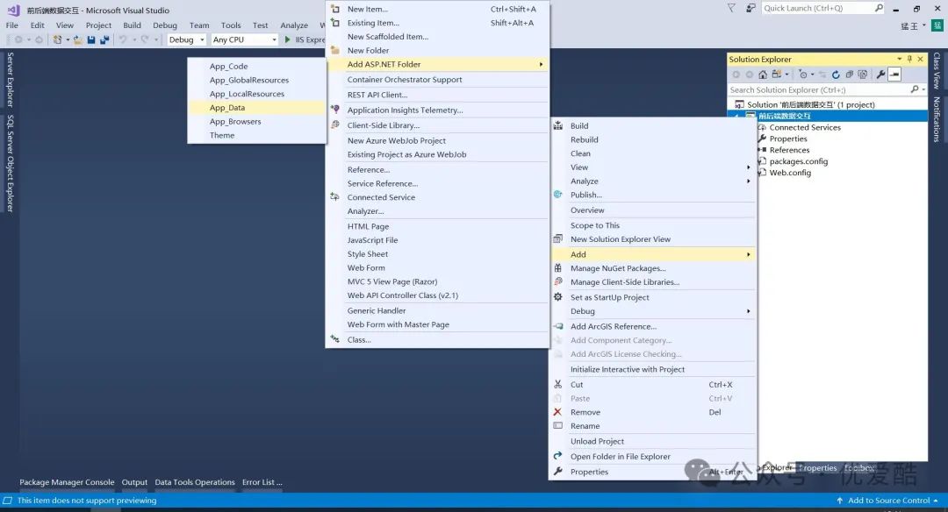The width and height of the screenshot is (948, 512).
Task: Open the Debug configuration dropdown
Action: (x=186, y=39)
